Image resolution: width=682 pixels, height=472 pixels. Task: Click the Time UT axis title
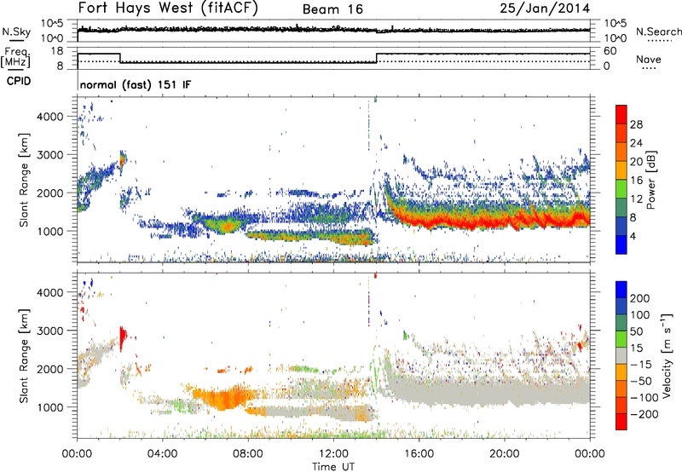click(333, 467)
